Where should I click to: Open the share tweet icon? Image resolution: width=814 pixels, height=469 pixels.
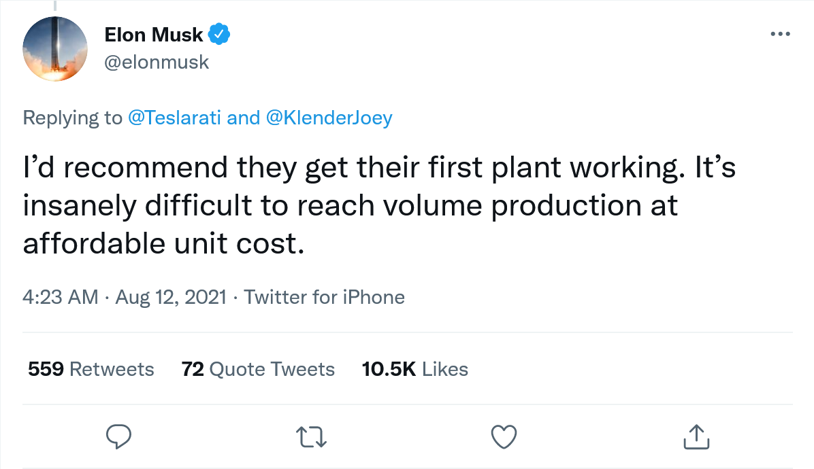(x=696, y=436)
